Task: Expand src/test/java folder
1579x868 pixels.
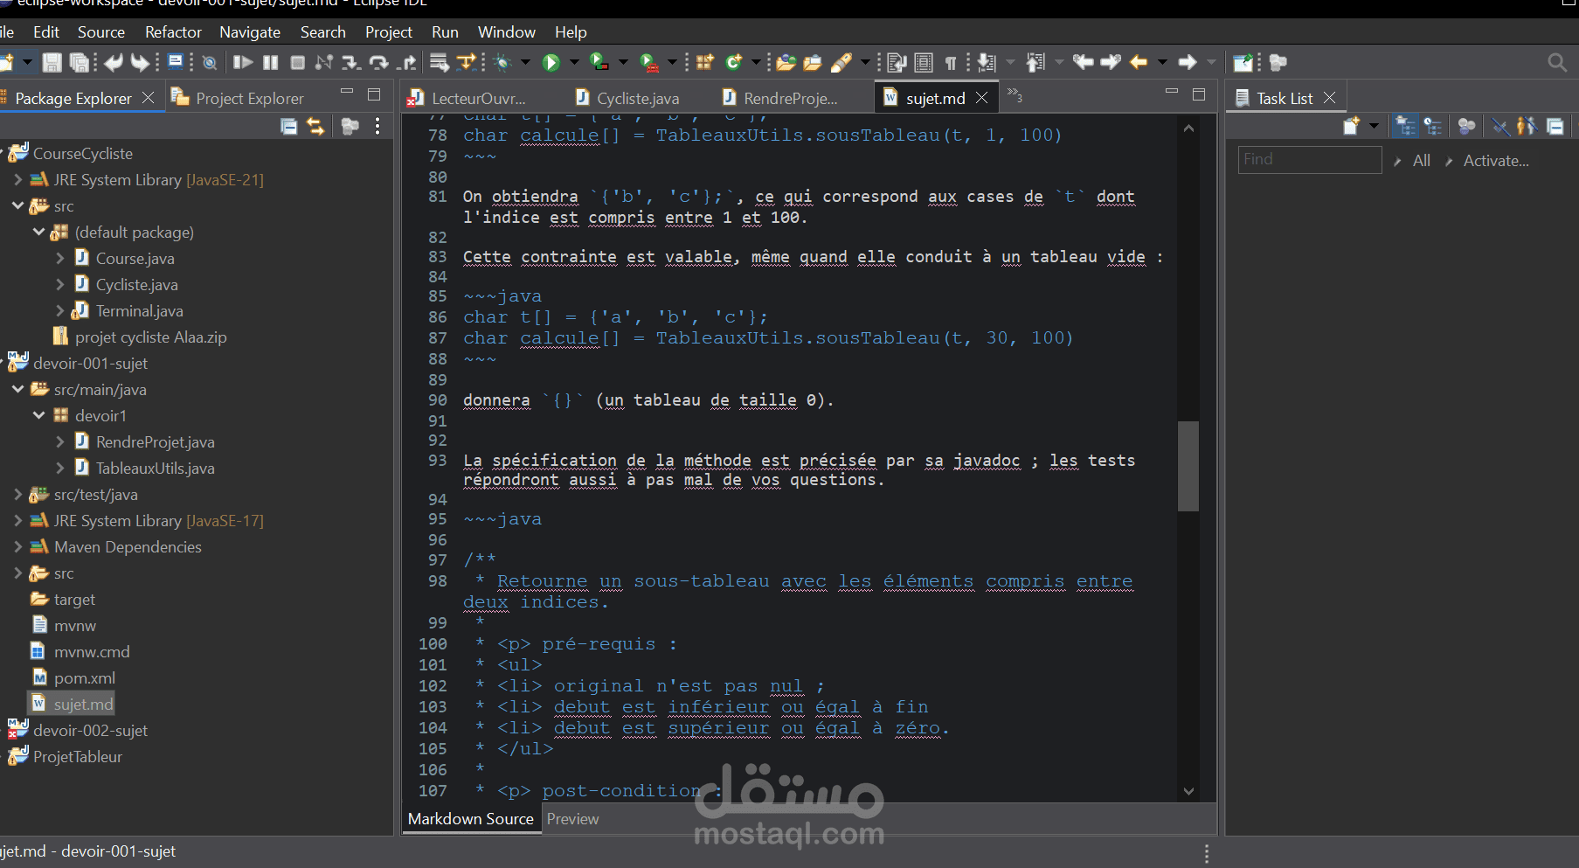Action: [18, 495]
